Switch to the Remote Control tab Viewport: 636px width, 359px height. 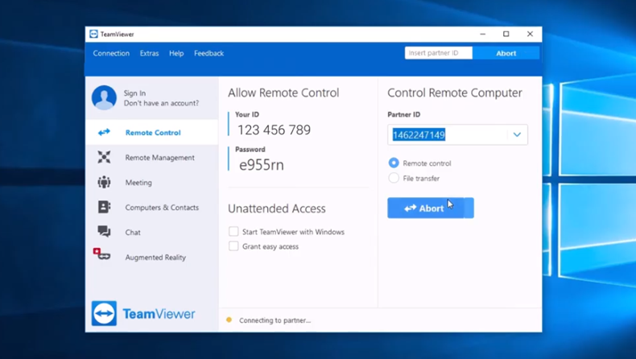tap(151, 132)
